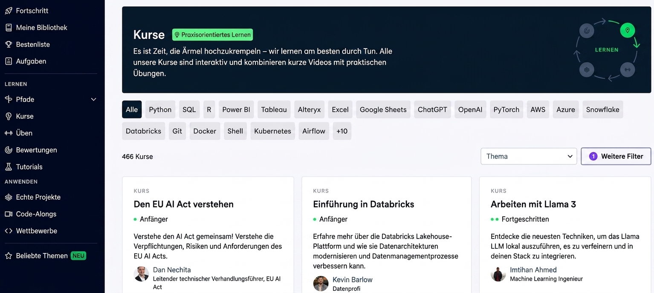Choose the OpenAI filter chip
Image resolution: width=654 pixels, height=293 pixels.
coord(470,109)
